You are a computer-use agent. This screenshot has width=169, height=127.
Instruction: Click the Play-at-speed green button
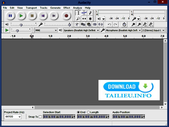coord(7,30)
